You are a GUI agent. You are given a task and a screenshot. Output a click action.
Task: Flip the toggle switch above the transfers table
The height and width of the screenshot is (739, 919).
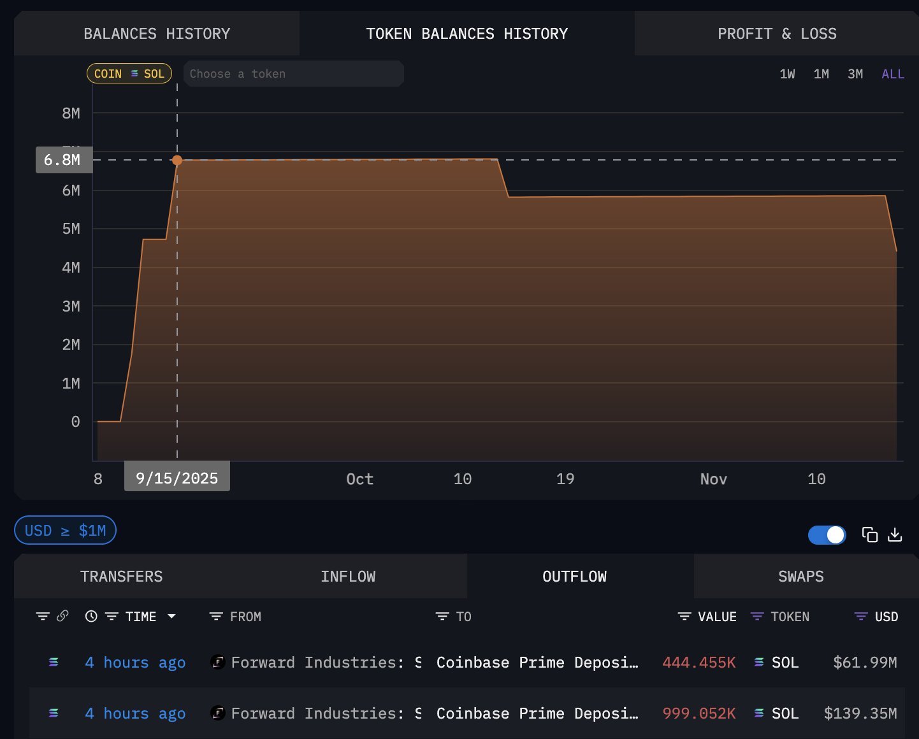point(827,535)
